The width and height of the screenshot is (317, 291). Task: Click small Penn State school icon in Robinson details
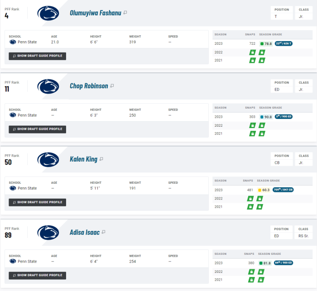pyautogui.click(x=13, y=115)
